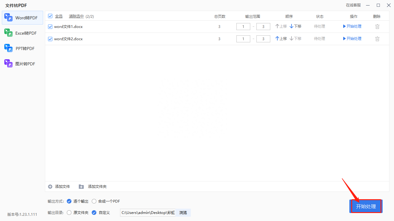Minimize the 文件转PDF window
Image resolution: width=394 pixels, height=221 pixels.
tap(368, 5)
